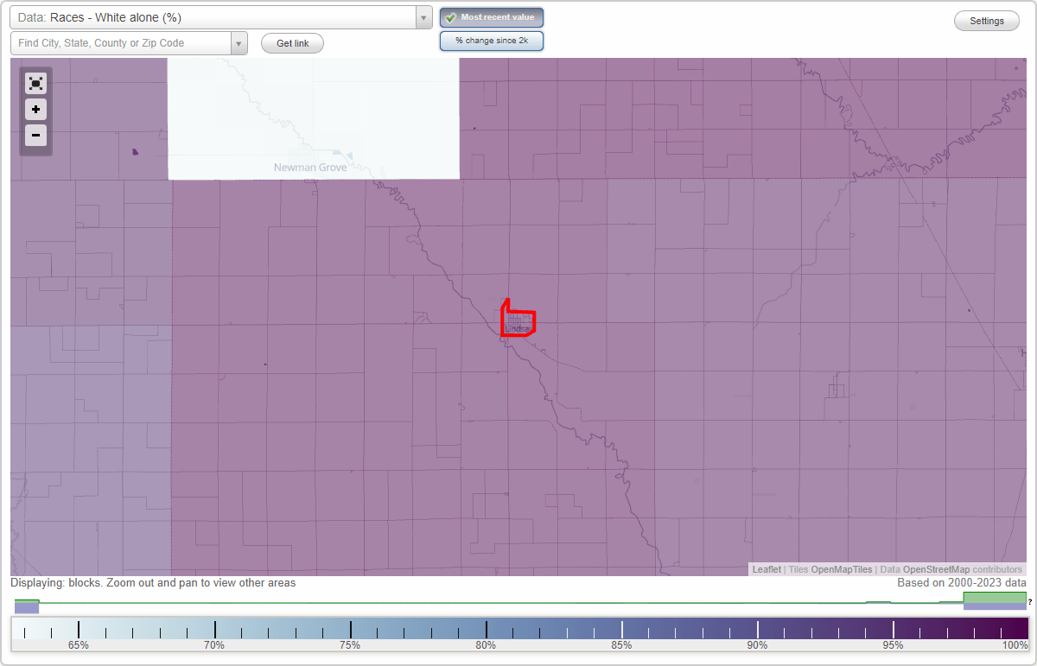Click the Leaflet attribution link
This screenshot has width=1037, height=666.
coord(766,569)
